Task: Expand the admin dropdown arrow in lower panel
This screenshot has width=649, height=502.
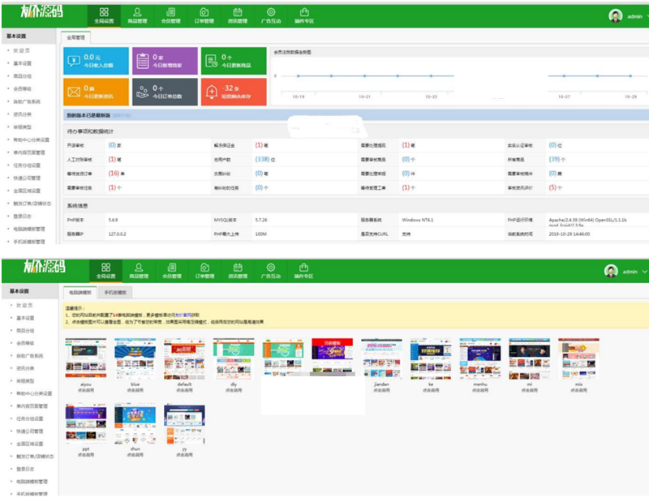Action: coord(644,272)
